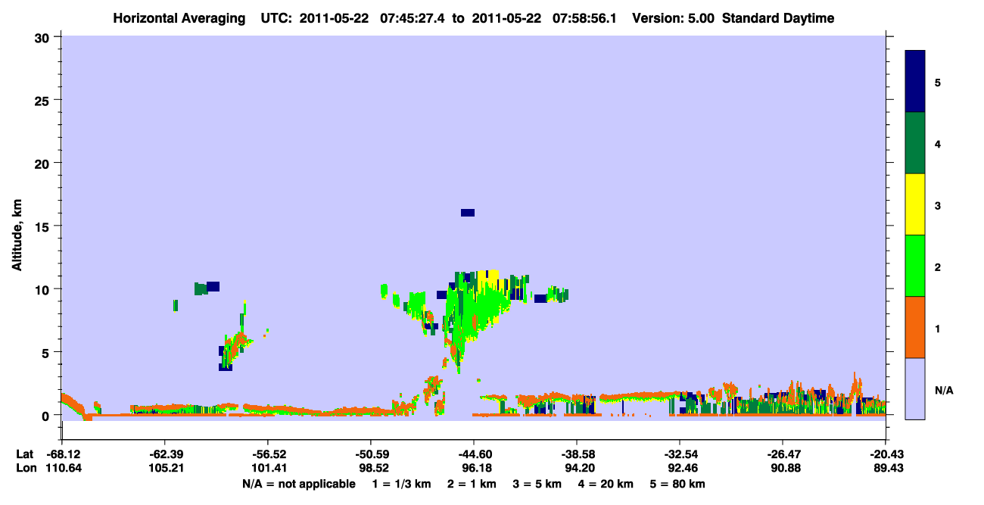The width and height of the screenshot is (984, 505).
Task: Click the dark green level 4 colorbar segment
Action: click(x=915, y=143)
